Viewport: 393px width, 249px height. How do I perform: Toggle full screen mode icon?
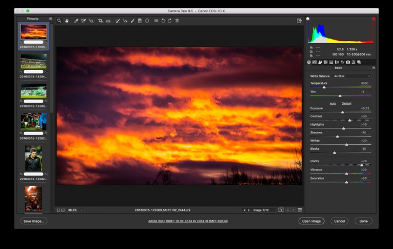[x=300, y=21]
